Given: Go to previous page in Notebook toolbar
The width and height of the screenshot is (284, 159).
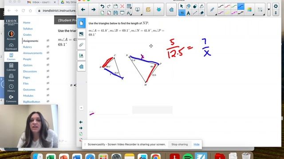Looking at the screenshot, I should click(83, 10).
